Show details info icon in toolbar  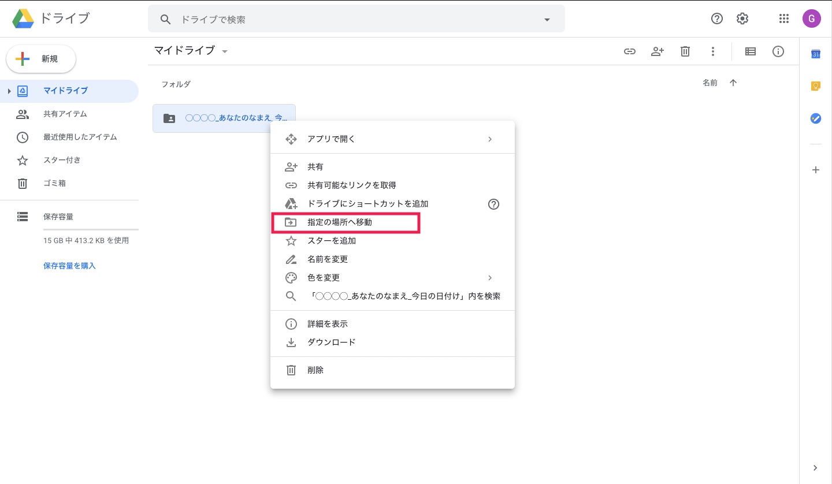778,51
